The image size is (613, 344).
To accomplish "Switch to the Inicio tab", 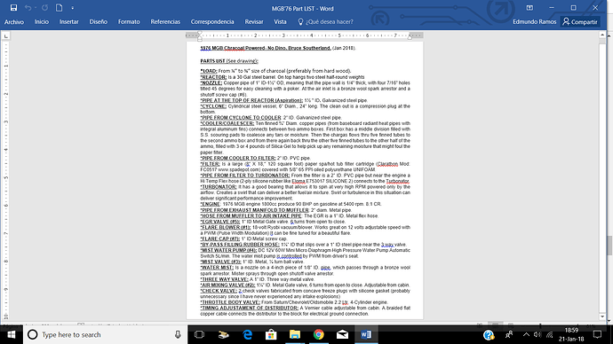I will tap(42, 22).
